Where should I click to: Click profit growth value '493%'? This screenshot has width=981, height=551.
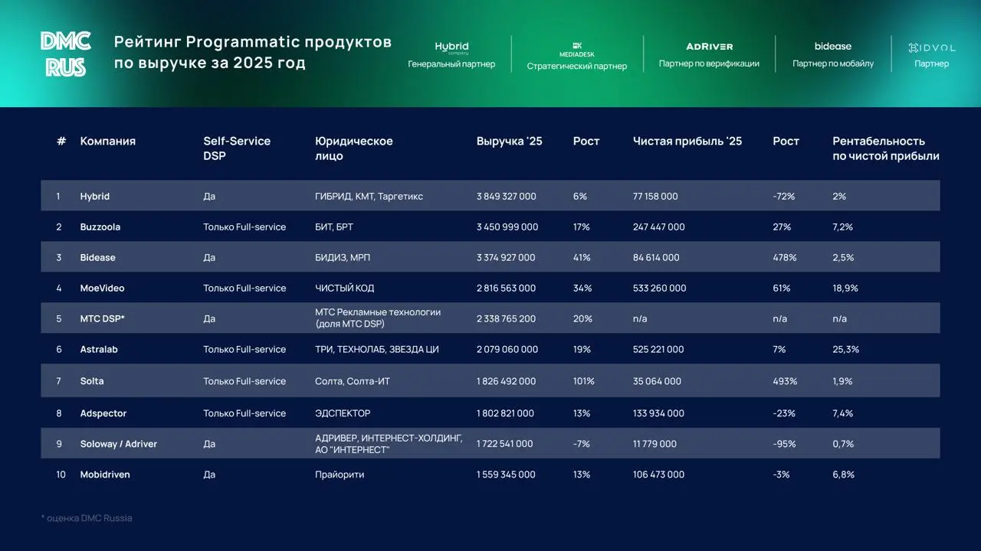click(785, 381)
